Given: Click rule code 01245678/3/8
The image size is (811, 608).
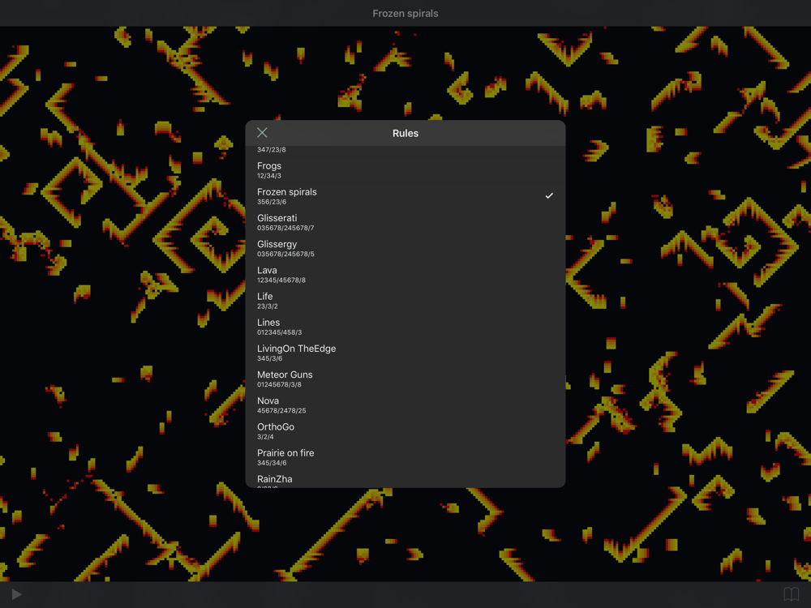Looking at the screenshot, I should [279, 384].
